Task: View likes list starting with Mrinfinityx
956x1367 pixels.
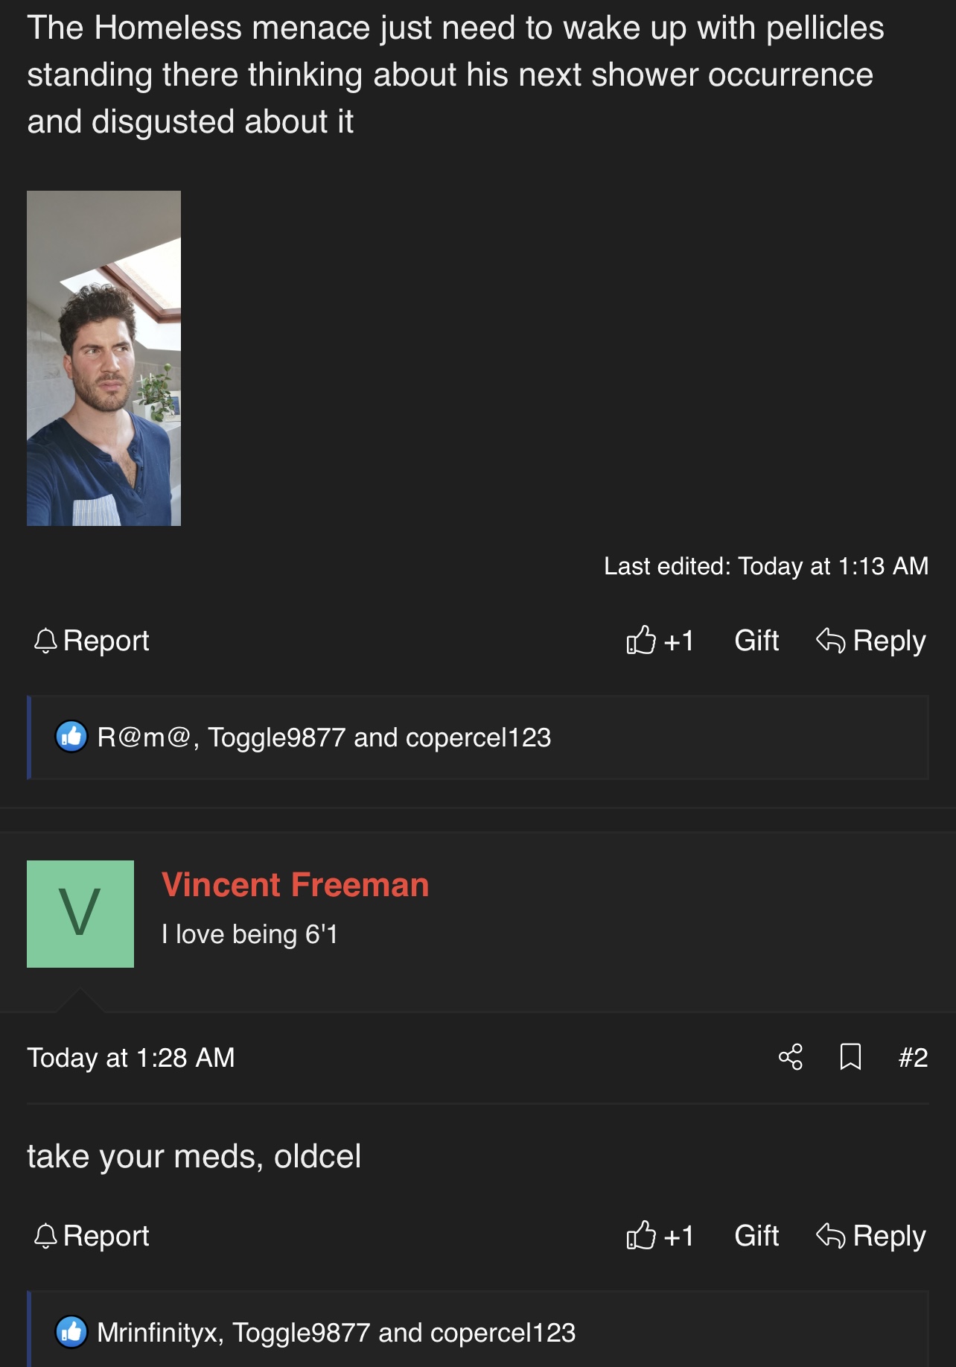Action: (337, 1332)
